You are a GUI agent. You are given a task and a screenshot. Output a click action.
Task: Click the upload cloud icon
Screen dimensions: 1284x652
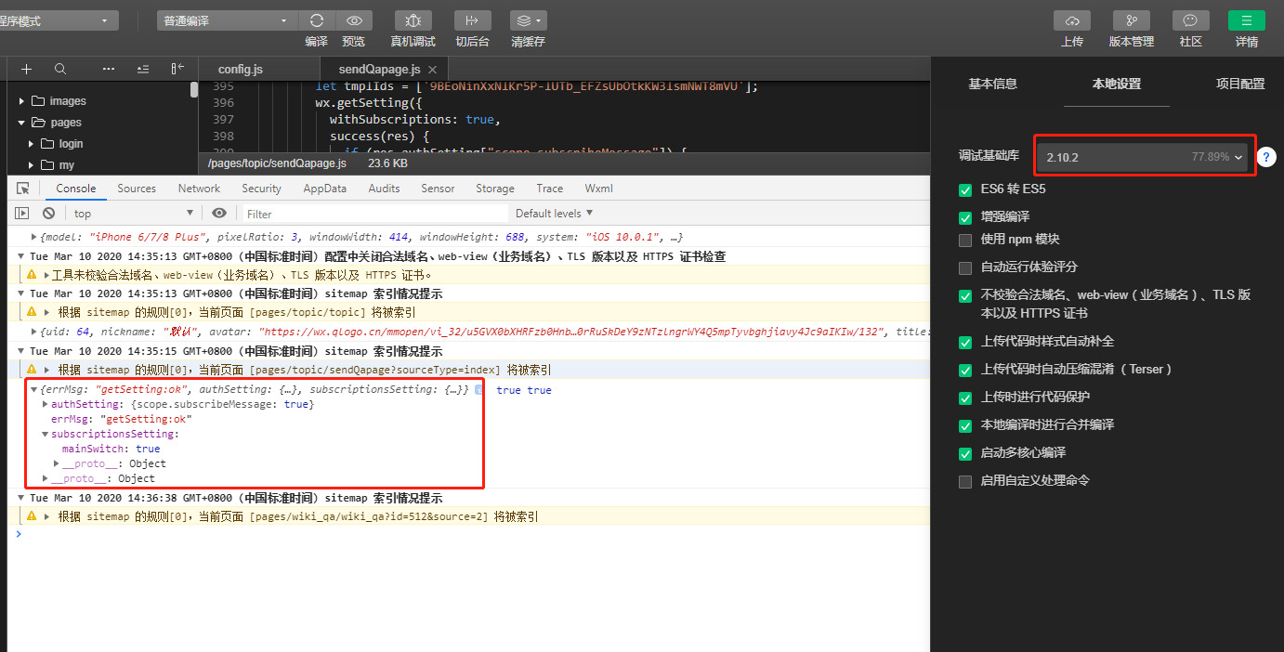[x=1071, y=20]
